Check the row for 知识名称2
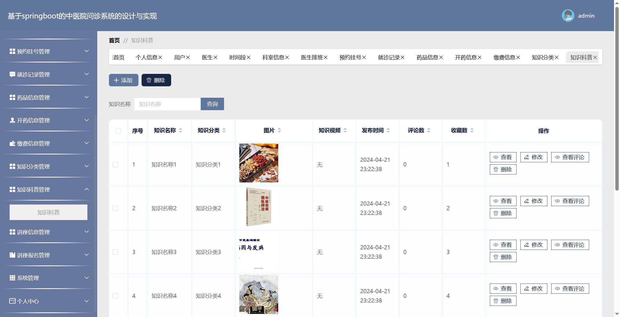 tap(115, 208)
